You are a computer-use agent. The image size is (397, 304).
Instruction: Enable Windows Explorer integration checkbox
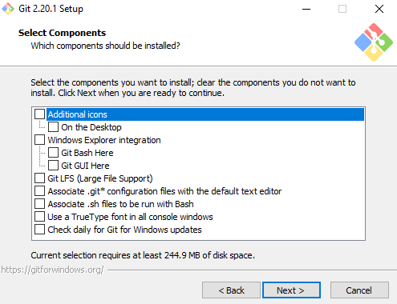[39, 140]
